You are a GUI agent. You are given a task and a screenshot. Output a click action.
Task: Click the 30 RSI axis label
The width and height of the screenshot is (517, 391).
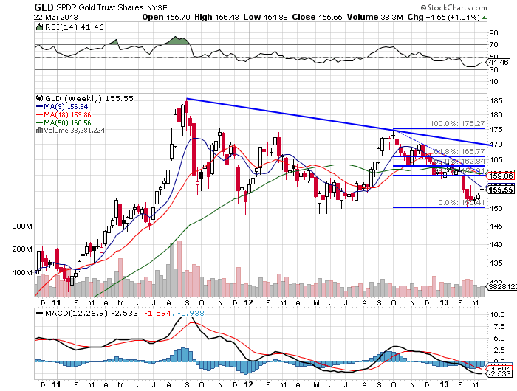(493, 70)
